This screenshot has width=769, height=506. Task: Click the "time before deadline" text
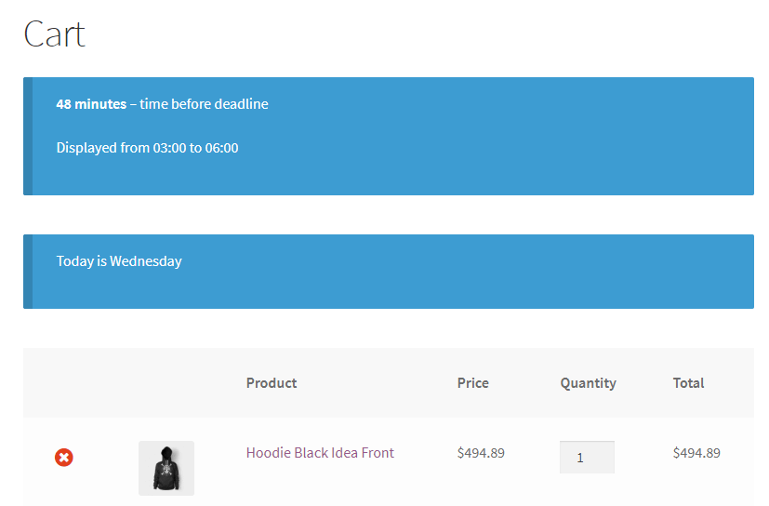coord(204,104)
